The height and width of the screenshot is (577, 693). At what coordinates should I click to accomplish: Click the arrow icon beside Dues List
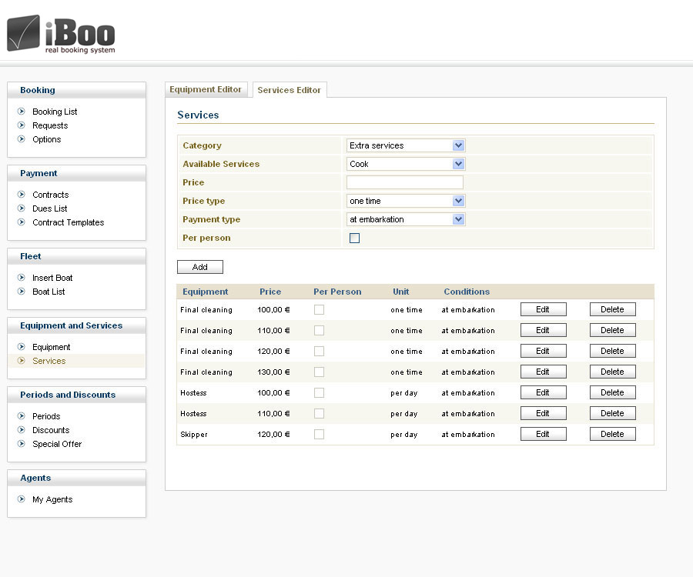22,208
